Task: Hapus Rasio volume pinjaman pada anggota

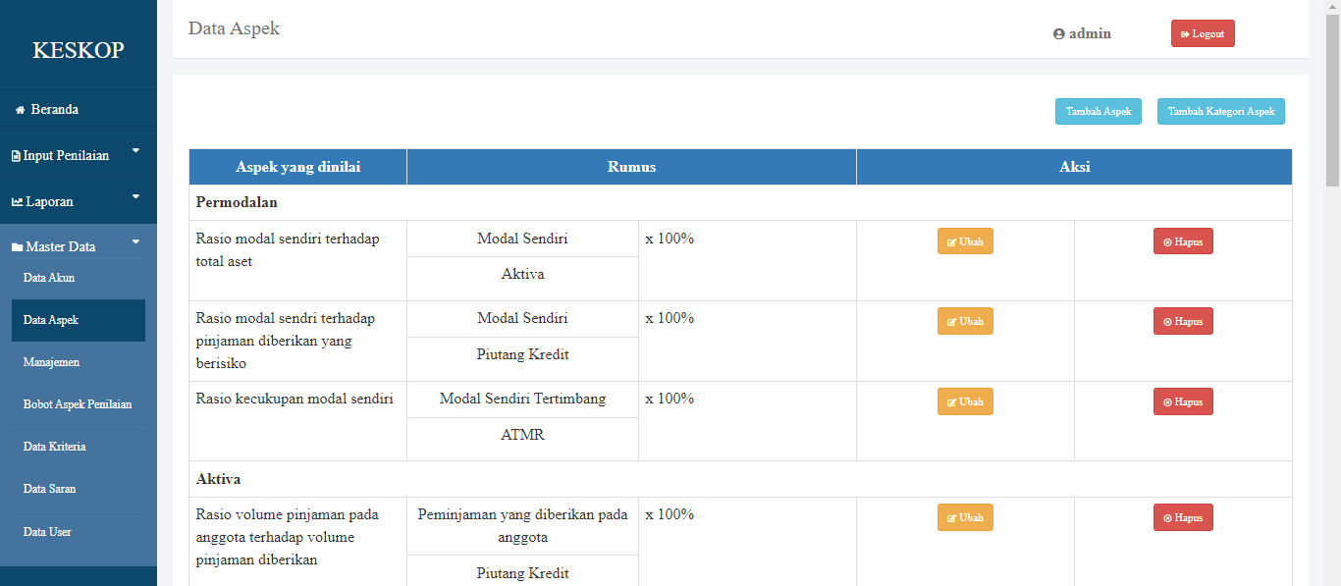Action: tap(1183, 517)
